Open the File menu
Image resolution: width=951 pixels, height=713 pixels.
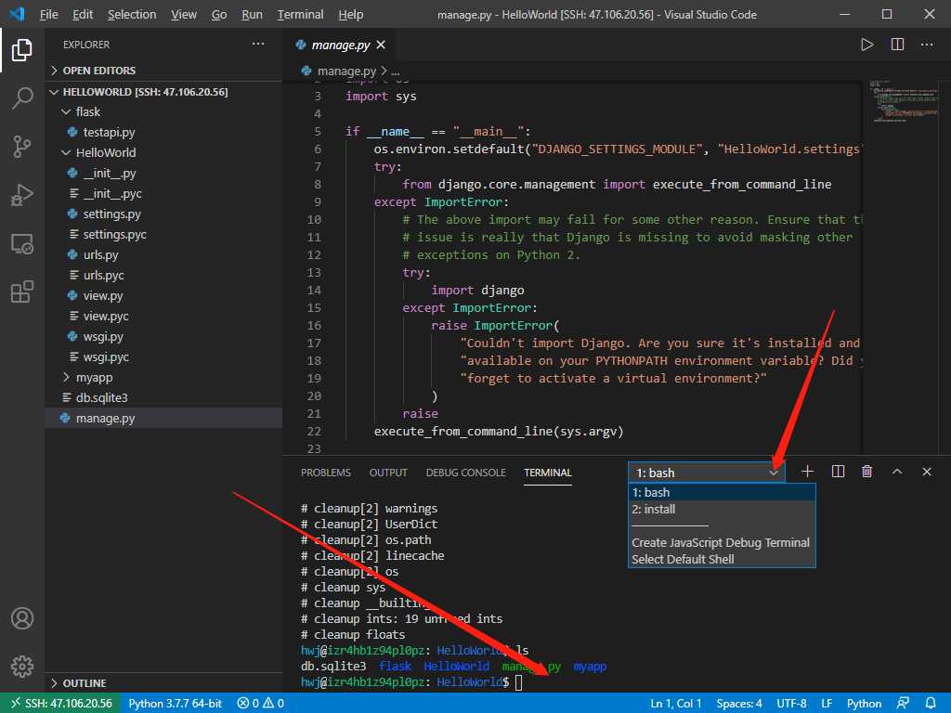(x=48, y=14)
